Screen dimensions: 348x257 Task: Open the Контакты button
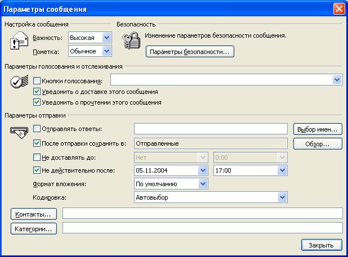34,214
